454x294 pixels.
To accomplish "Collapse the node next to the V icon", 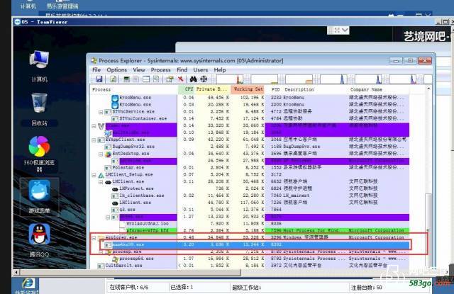I will (x=94, y=126).
